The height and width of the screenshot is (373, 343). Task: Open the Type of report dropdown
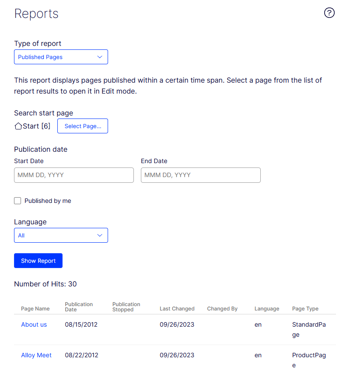click(61, 57)
